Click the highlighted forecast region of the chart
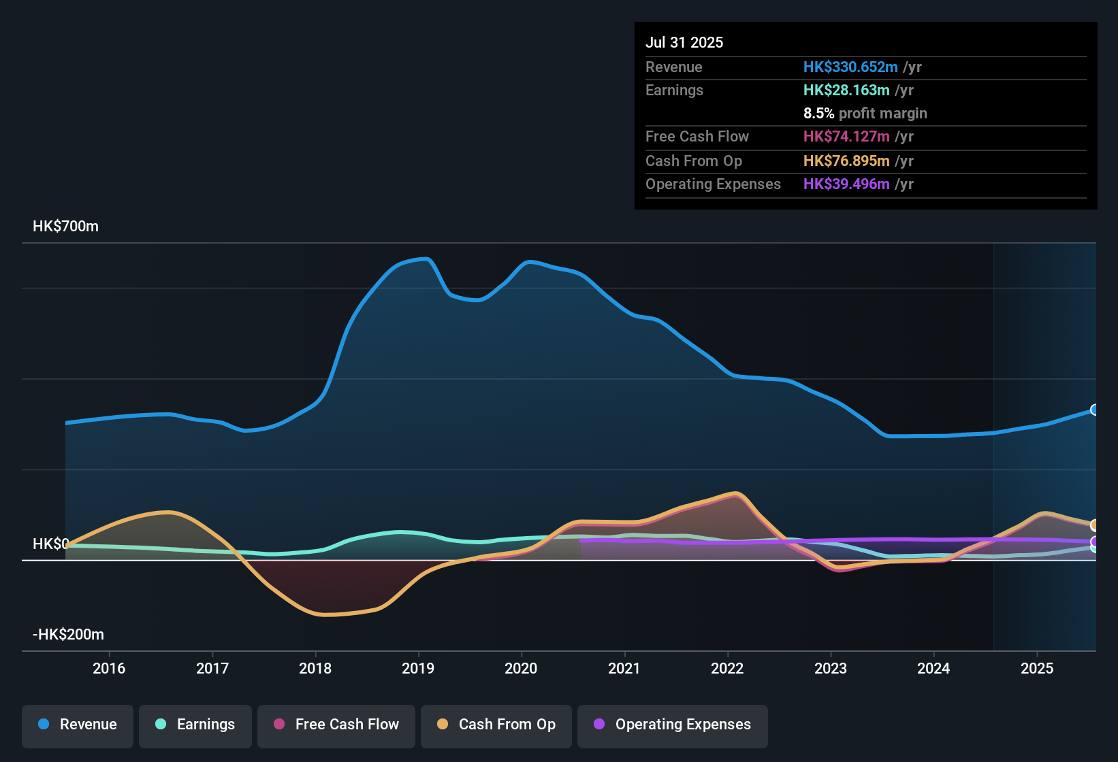 [x=1045, y=442]
